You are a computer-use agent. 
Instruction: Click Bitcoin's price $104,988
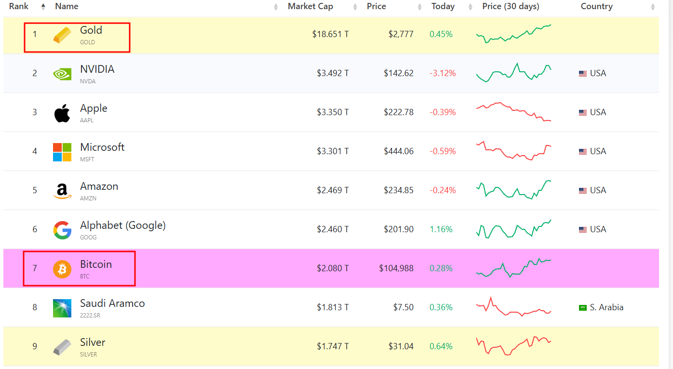pyautogui.click(x=396, y=268)
